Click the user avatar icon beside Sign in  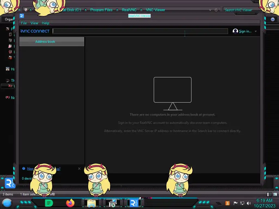coord(235,31)
